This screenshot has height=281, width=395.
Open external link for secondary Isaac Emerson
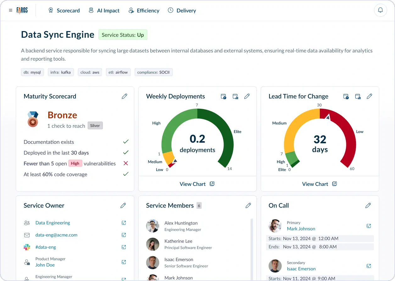tap(369, 266)
